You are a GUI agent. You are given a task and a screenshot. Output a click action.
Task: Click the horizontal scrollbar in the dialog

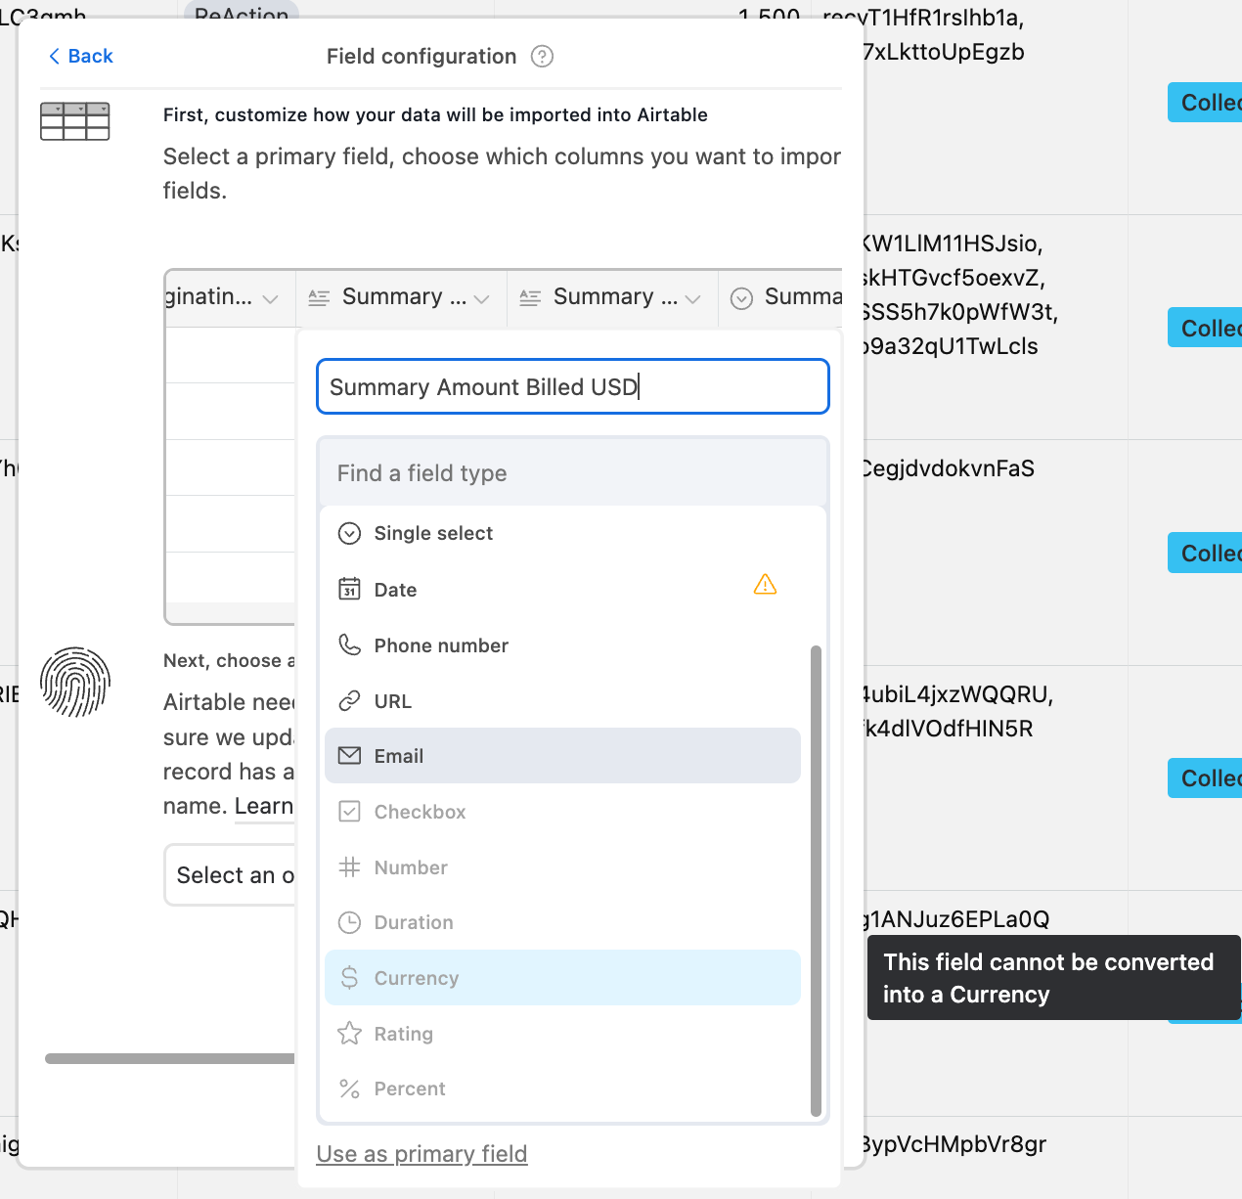(x=170, y=1058)
